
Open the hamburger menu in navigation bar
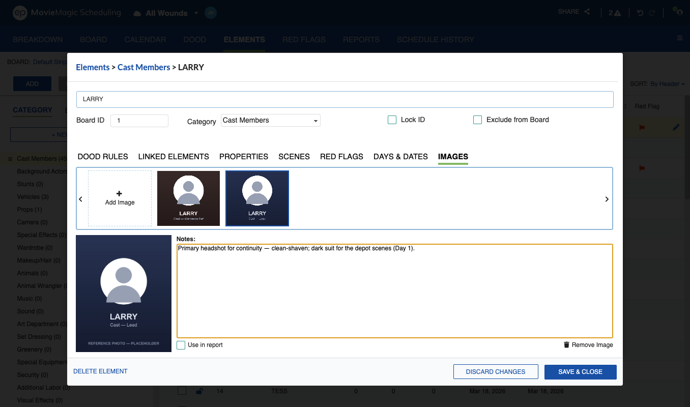(x=680, y=38)
